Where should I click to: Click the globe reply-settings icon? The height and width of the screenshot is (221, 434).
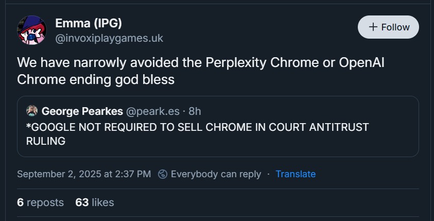(x=162, y=174)
